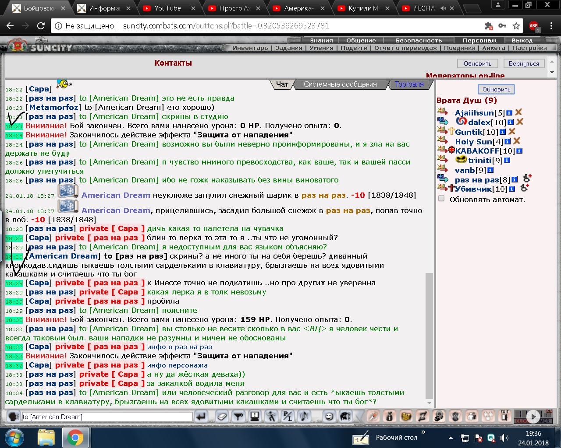Click the Chrome icon in taskbar
Screen dimensions: 561x448
tap(75, 437)
